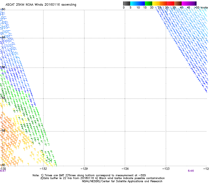This screenshot has width=209, height=183.
Task: Click the note line starting 'Note: 1) Times are GMT'
Action: [89, 175]
